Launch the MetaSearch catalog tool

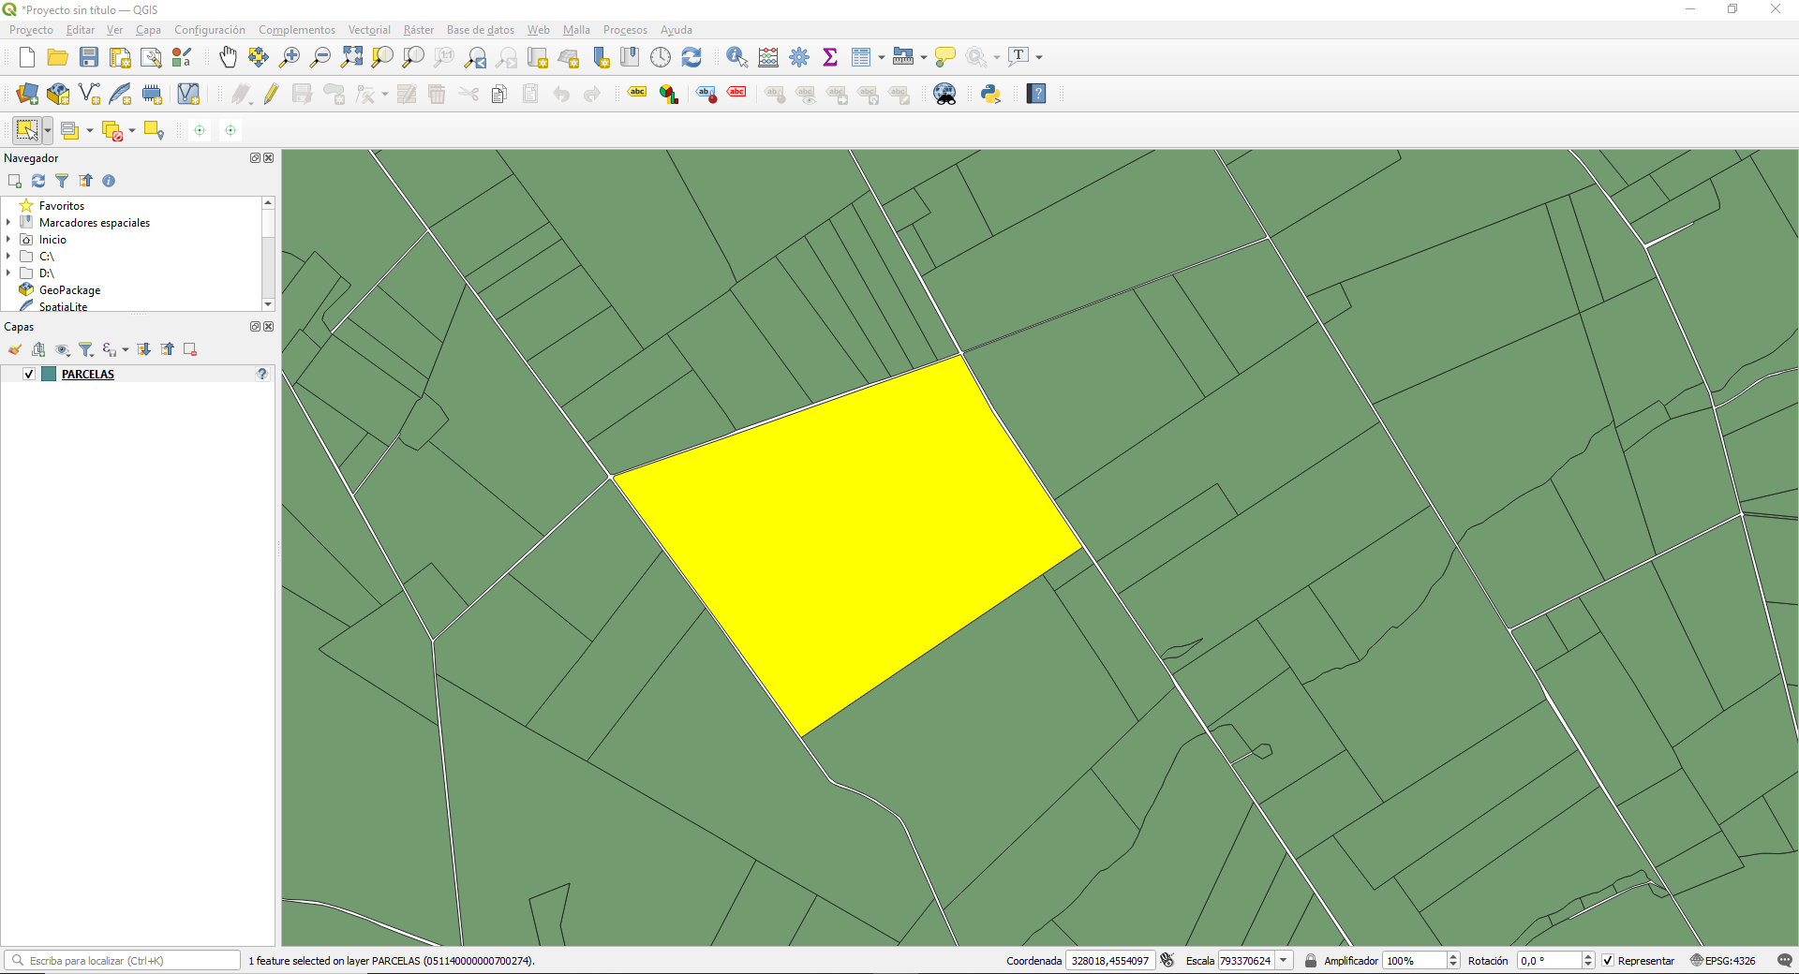944,94
